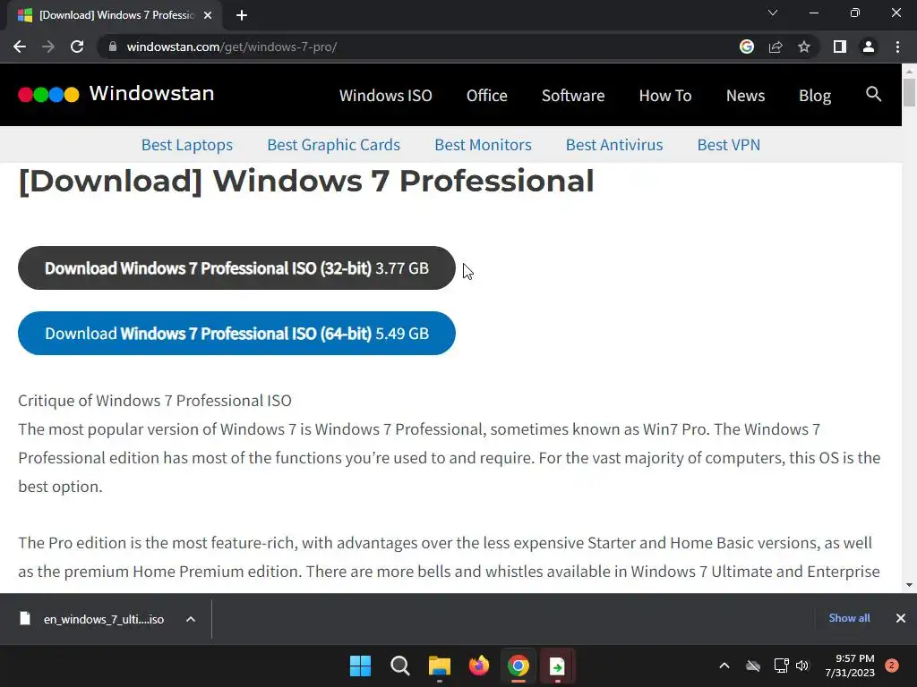Screen dimensions: 917x687
Task: Open File Explorer from taskbar
Action: pos(439,666)
